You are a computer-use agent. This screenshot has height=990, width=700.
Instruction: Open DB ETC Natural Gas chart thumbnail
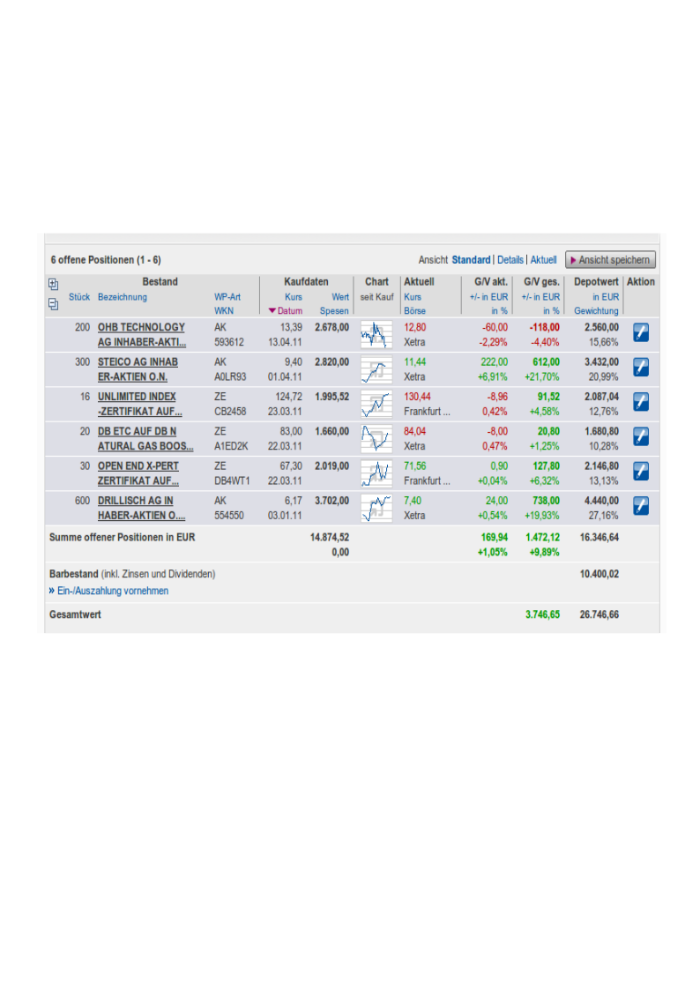click(376, 439)
